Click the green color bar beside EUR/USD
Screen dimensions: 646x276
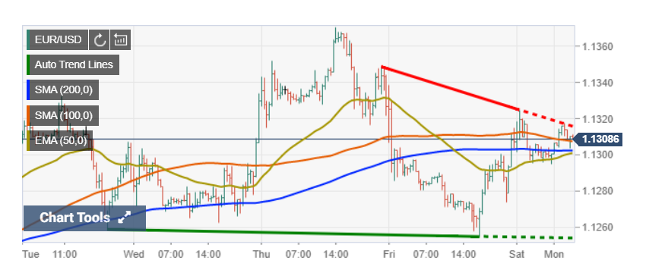28,40
